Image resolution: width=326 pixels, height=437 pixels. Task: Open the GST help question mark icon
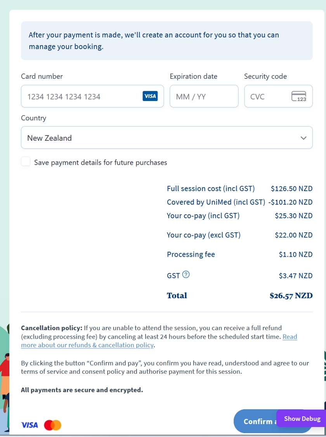click(x=186, y=275)
